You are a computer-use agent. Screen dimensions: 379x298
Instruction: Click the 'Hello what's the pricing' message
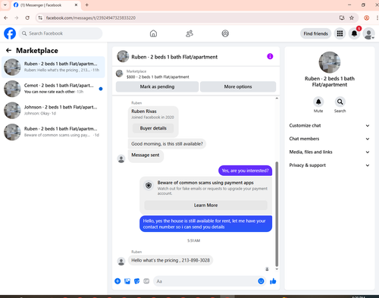click(171, 260)
